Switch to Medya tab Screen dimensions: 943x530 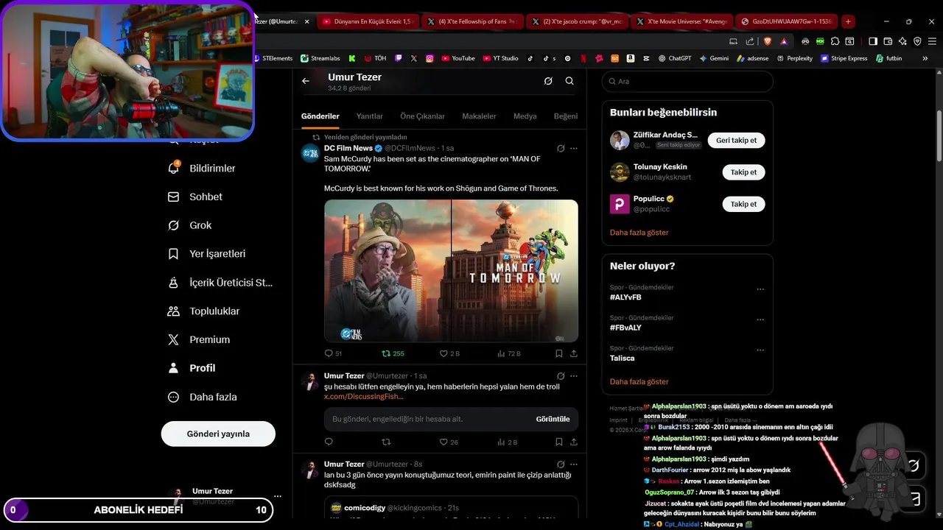(525, 116)
